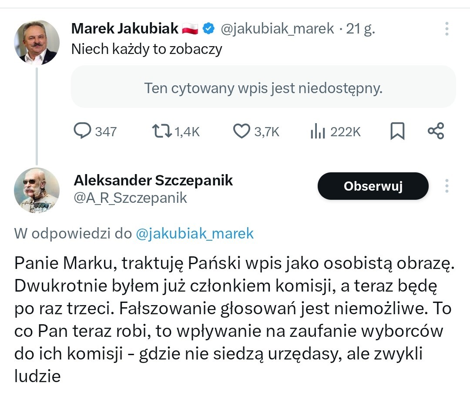Repost Marek Jakubiak's tweet
Viewport: 470px width, 393px height.
[x=162, y=131]
